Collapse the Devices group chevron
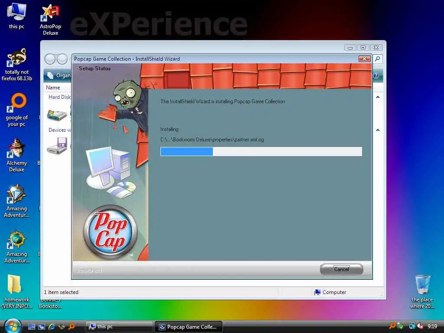444x333 pixels. coord(378,130)
